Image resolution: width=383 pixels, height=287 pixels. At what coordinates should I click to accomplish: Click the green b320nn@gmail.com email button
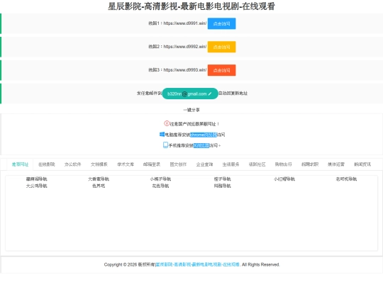[x=190, y=94]
